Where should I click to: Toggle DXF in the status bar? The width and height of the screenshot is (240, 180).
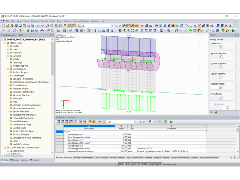click(x=159, y=164)
